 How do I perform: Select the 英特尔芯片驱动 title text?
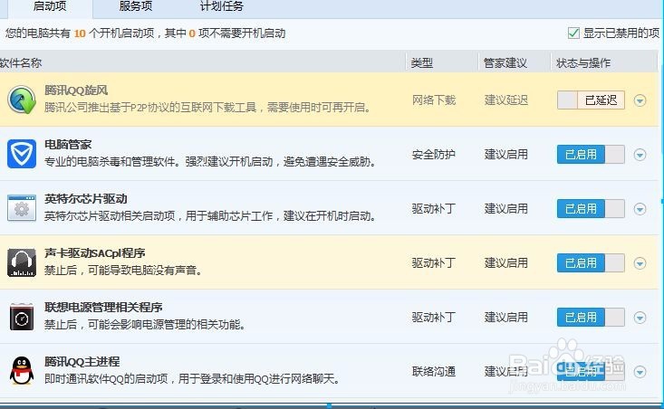pos(86,199)
